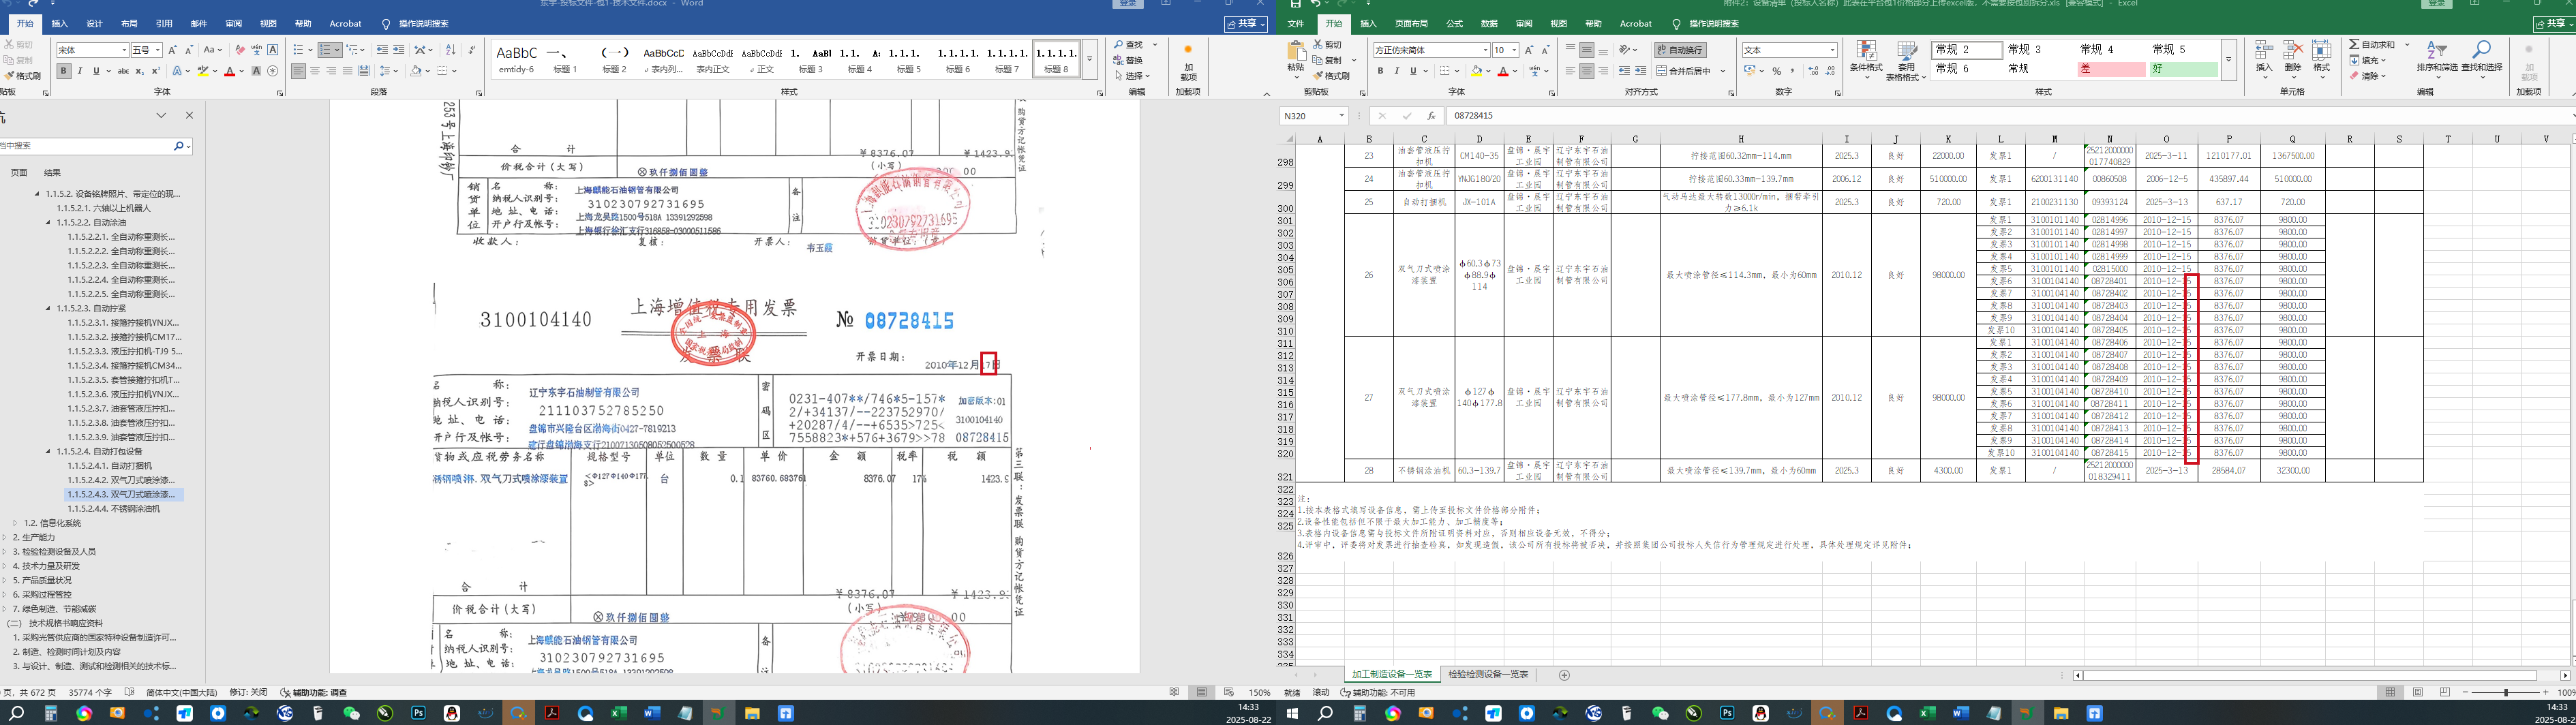Toggle center horizontal alignment in Excel
Screen dimensions: 2576x725
(x=1586, y=71)
